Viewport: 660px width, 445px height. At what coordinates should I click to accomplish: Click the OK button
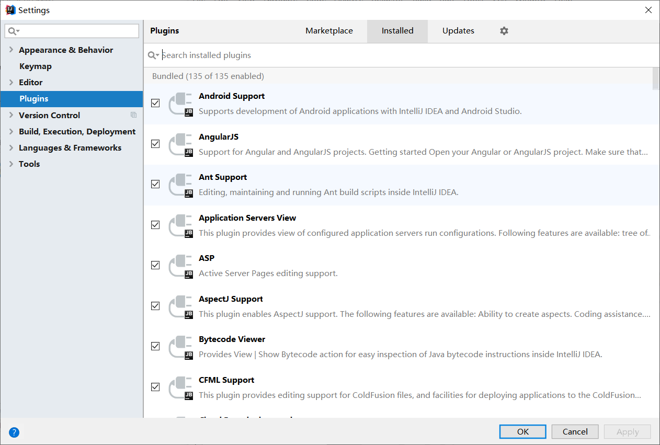(x=523, y=431)
